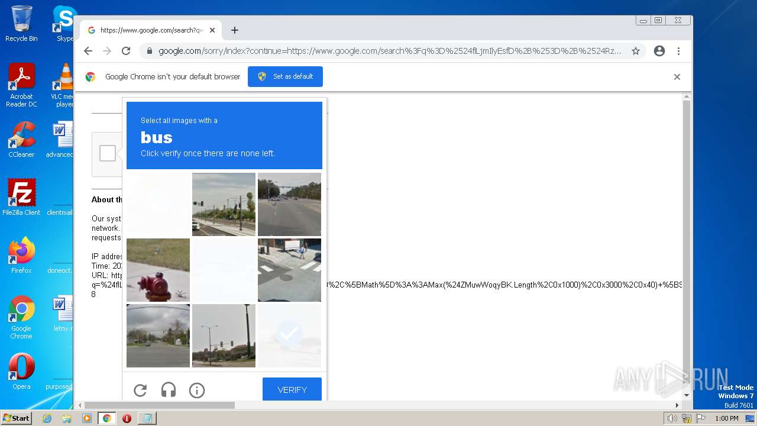Screen dimensions: 757x426
Task: Click the browser forward arrow
Action: 107,51
